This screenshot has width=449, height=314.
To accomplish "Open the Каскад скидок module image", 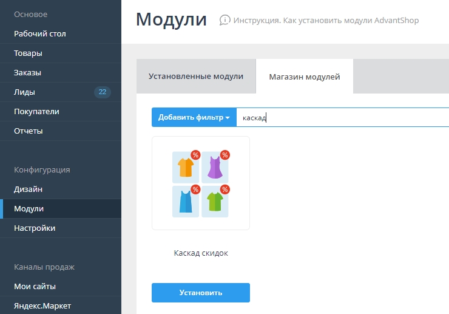I will click(x=200, y=183).
